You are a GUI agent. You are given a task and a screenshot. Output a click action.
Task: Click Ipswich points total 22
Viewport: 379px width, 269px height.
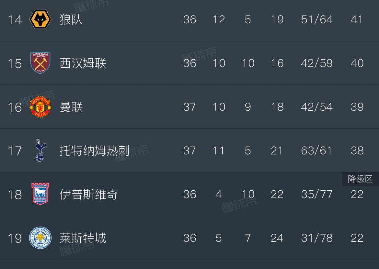357,195
